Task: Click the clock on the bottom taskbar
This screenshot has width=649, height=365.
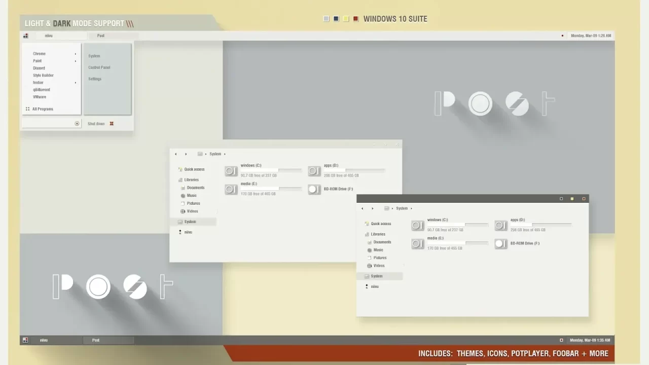Action: 590,340
